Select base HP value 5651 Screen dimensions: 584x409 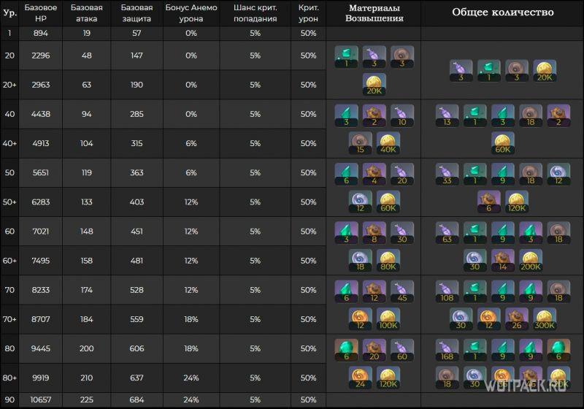tap(41, 173)
